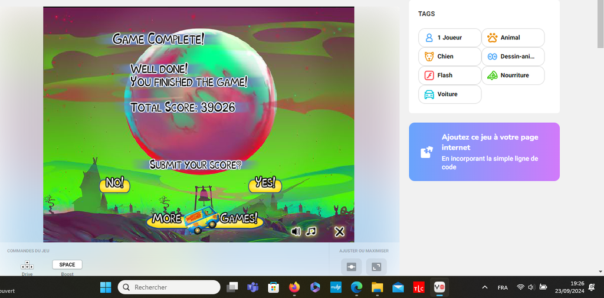
Task: Decline score submission with No!
Action: pos(115,184)
